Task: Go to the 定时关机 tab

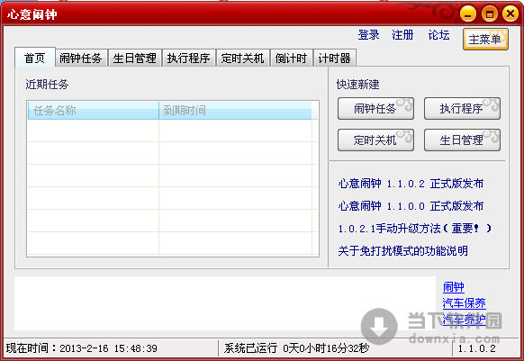Action: (x=242, y=59)
